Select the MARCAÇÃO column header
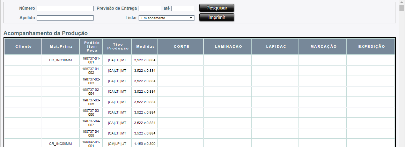 (x=323, y=47)
